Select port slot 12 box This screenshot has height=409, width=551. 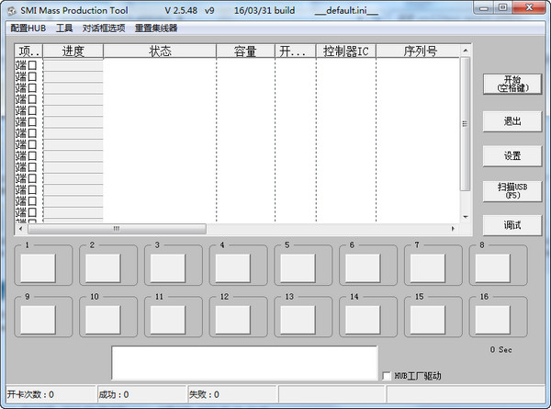[233, 320]
